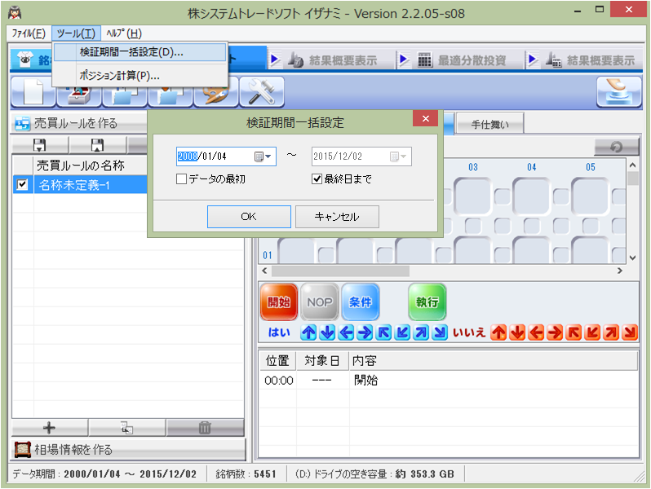
Task: Open the ヘルプ(H) menu
Action: pyautogui.click(x=124, y=33)
